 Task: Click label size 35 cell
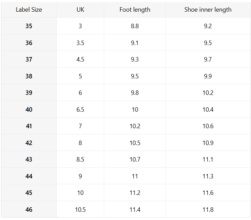29,26
